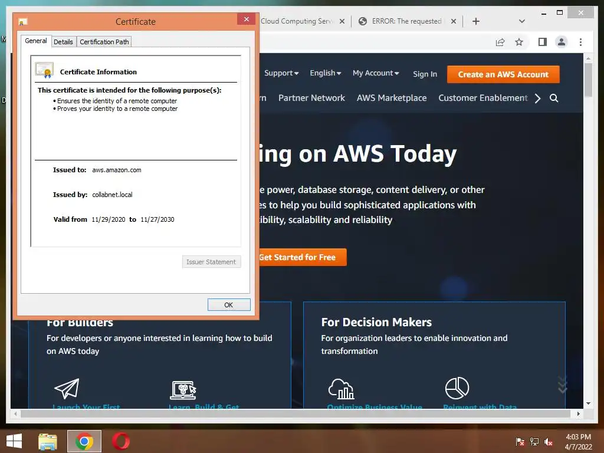This screenshot has height=453, width=604.
Task: Expand the English language dropdown
Action: click(326, 73)
